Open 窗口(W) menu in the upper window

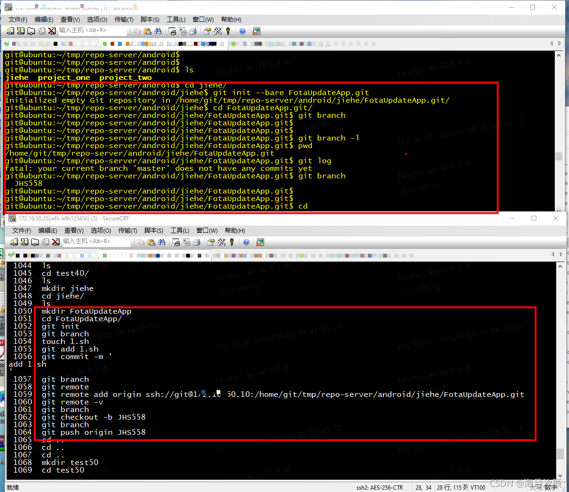point(203,19)
